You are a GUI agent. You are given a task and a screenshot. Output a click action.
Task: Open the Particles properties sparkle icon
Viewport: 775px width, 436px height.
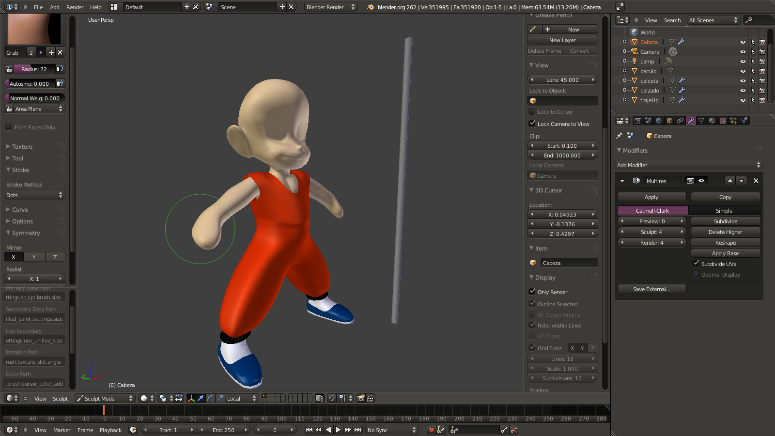coord(733,121)
